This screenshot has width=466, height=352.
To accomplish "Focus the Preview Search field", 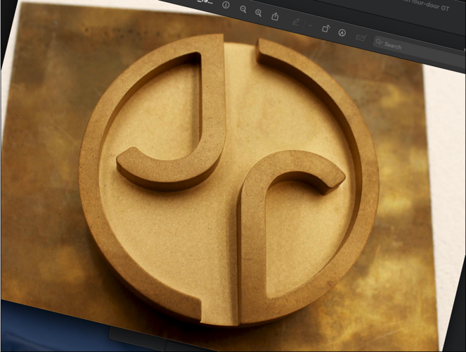I will 418,51.
